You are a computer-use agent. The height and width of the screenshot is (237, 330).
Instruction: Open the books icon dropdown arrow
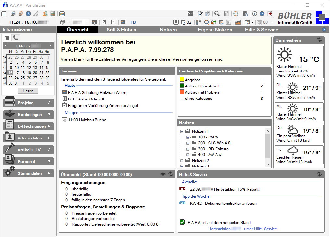(x=68, y=22)
